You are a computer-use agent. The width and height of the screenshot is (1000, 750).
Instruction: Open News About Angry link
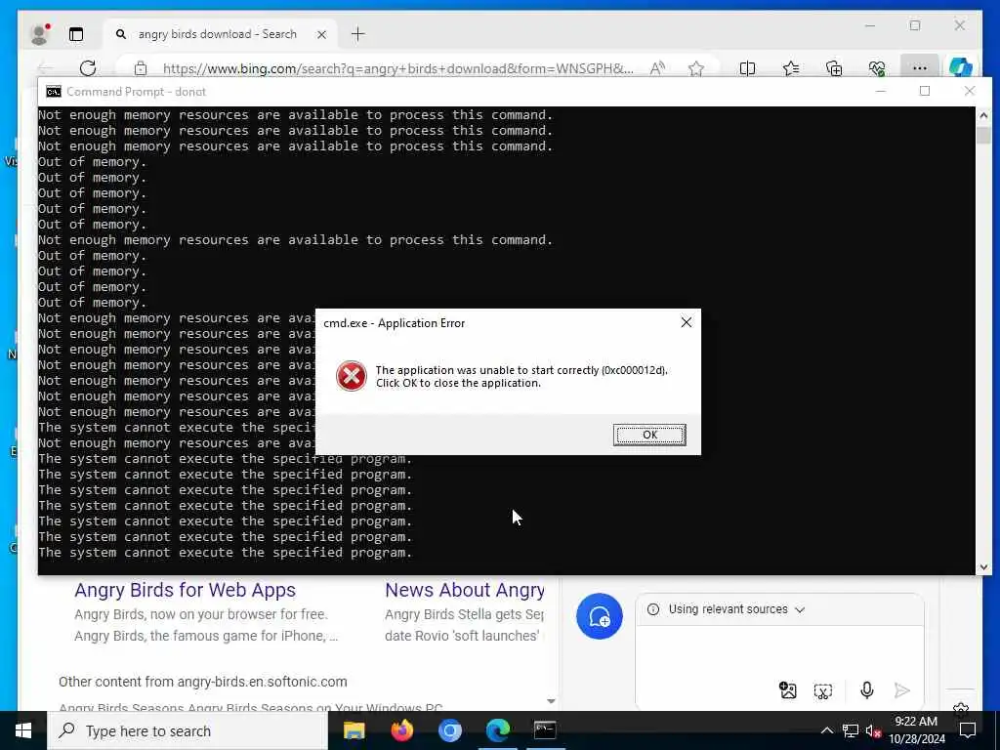click(464, 590)
